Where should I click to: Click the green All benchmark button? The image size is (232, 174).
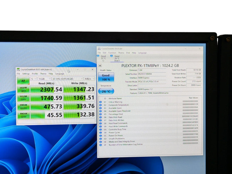(x=23, y=81)
